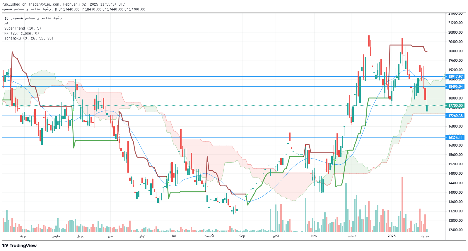Click the 21200.00 price scale value

point(455,23)
